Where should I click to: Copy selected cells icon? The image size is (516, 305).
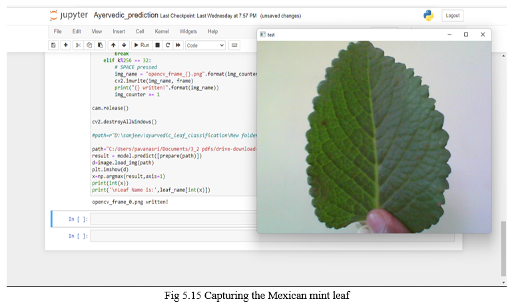(89, 45)
